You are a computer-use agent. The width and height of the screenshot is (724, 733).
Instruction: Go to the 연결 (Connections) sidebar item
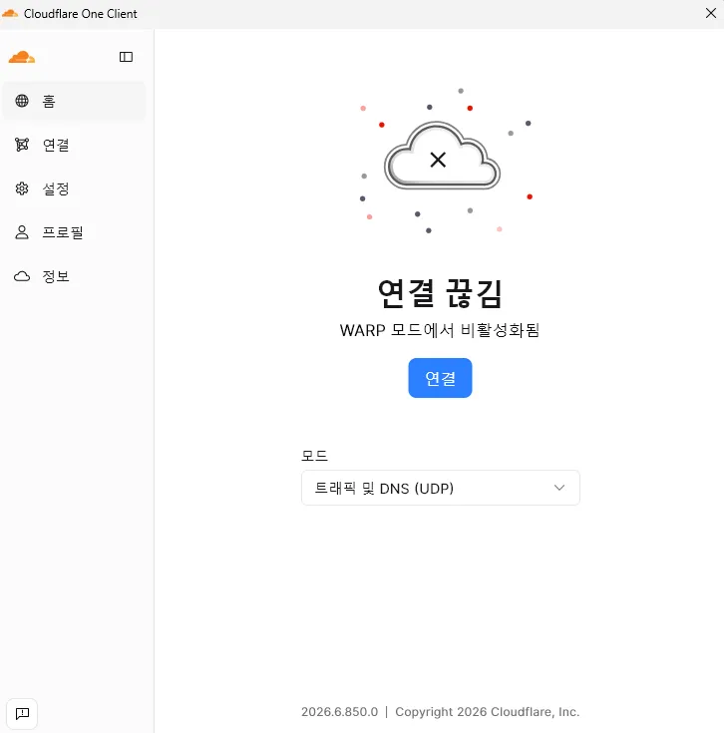pos(75,145)
